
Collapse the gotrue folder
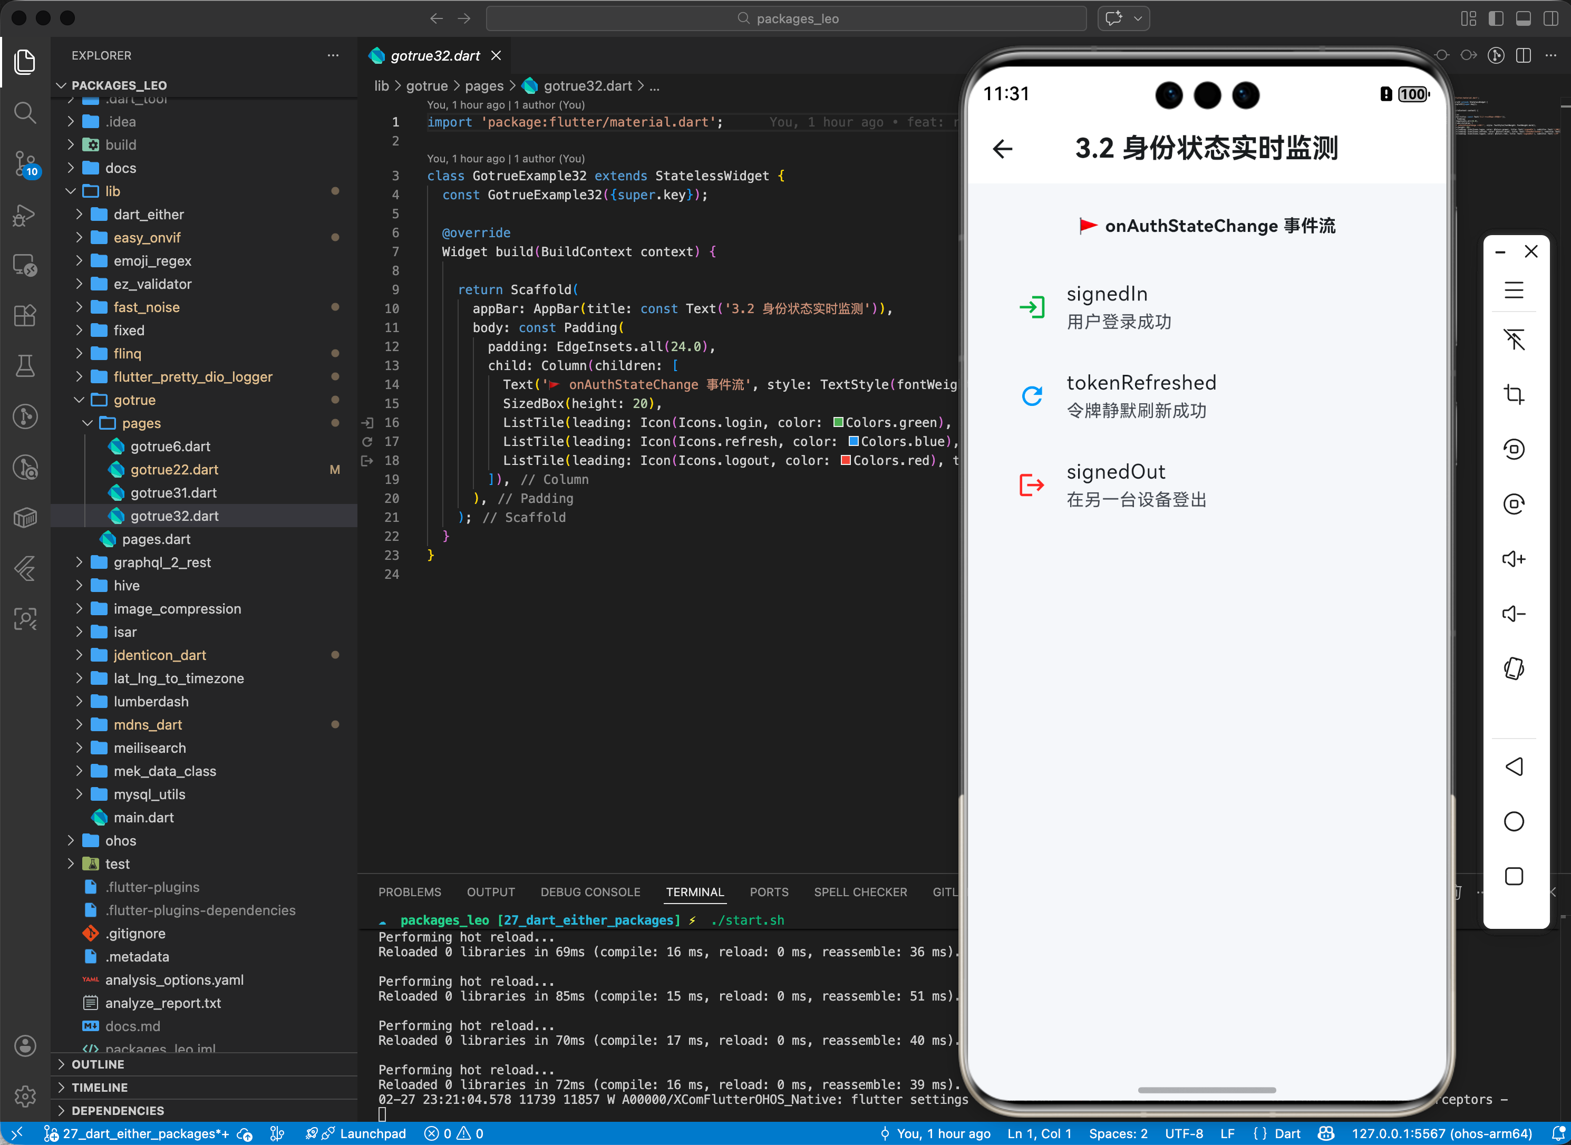[x=134, y=400]
